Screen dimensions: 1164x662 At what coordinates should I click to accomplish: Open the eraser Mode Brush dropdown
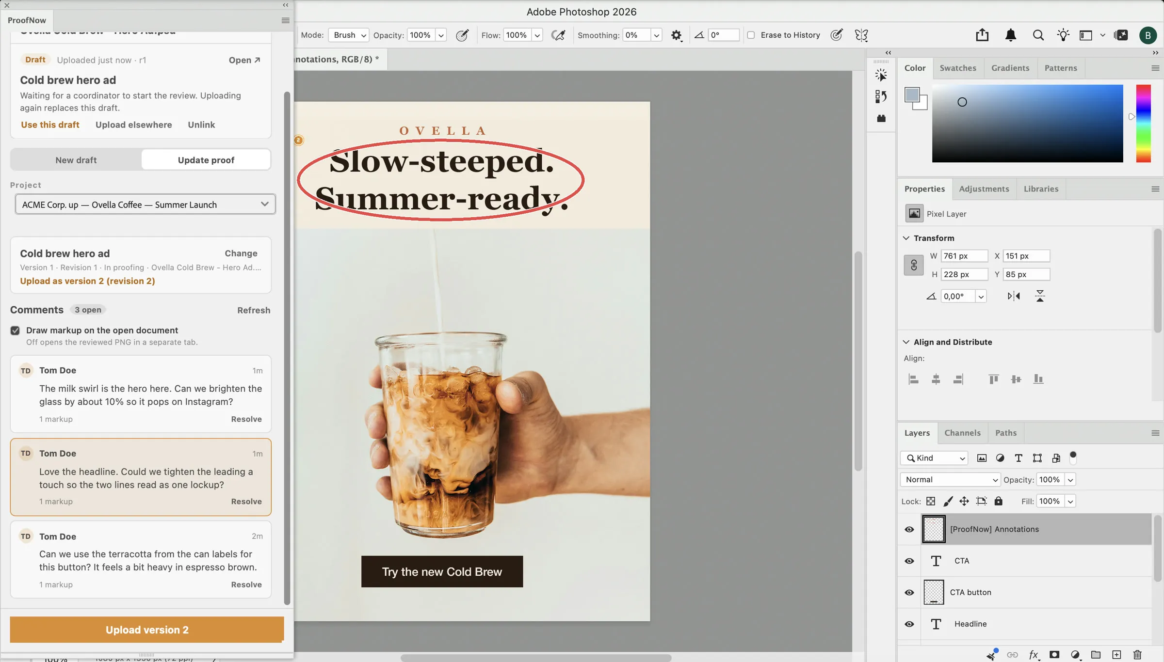pyautogui.click(x=349, y=35)
